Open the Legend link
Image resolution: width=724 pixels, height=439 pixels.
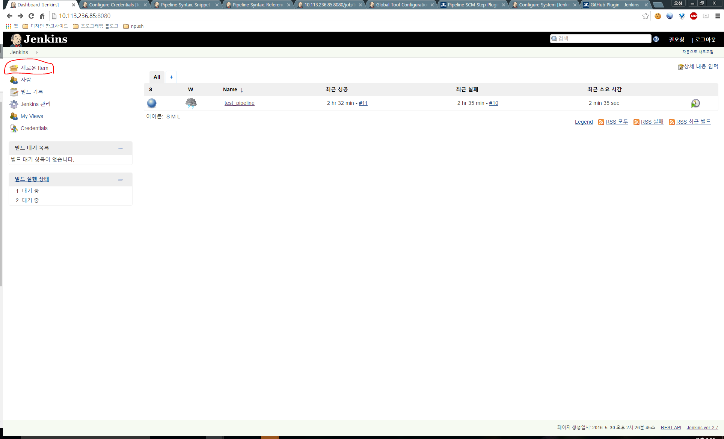coord(584,122)
